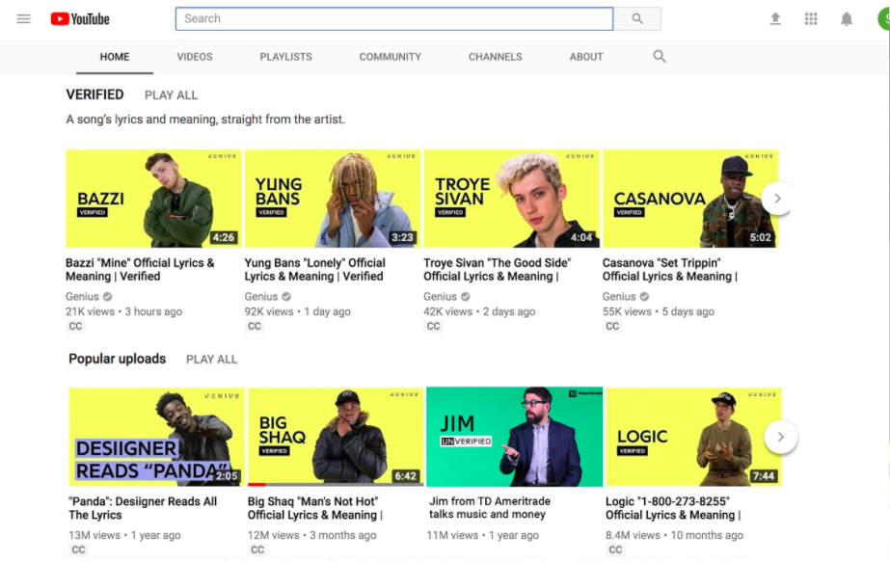Viewport: 890px width, 563px height.
Task: Click Genius channel name under Troye Sivan video
Action: [440, 296]
